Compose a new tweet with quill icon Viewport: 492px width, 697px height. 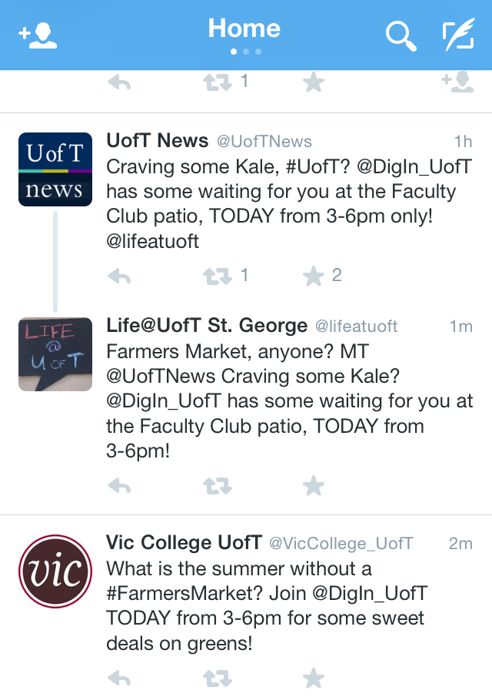click(x=458, y=35)
